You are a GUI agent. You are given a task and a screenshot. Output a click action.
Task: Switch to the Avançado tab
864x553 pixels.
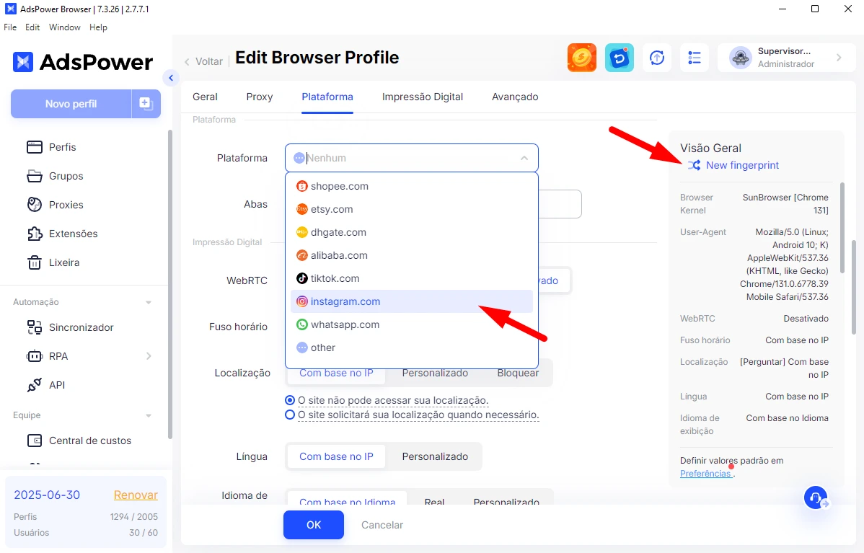pyautogui.click(x=515, y=97)
